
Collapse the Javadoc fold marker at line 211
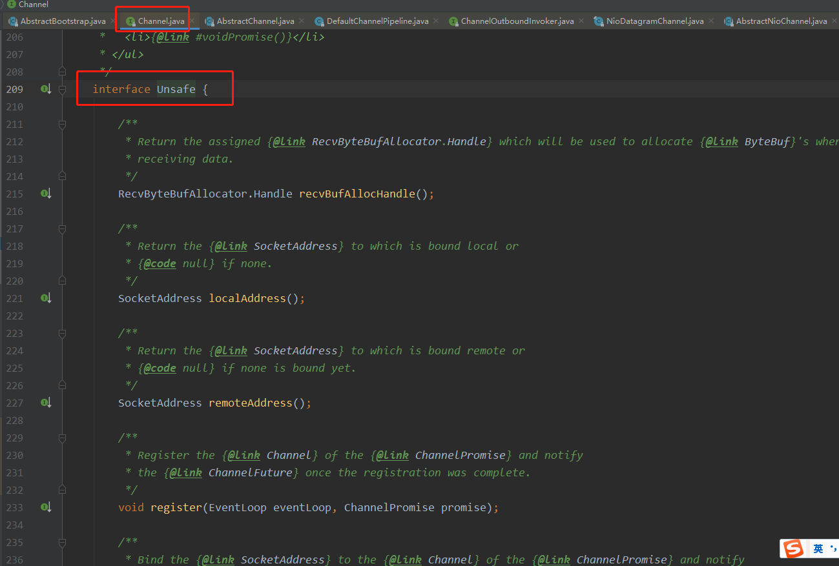click(x=63, y=124)
